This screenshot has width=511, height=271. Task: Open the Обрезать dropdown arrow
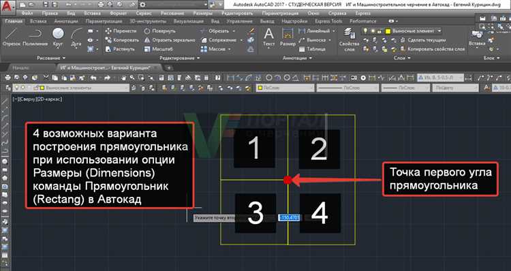click(234, 31)
